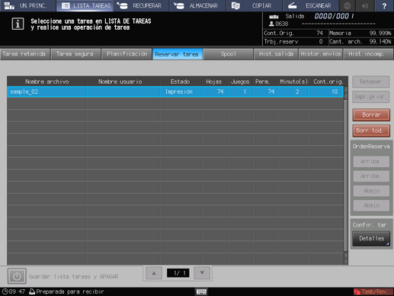Click the Hojas column header

214,82
